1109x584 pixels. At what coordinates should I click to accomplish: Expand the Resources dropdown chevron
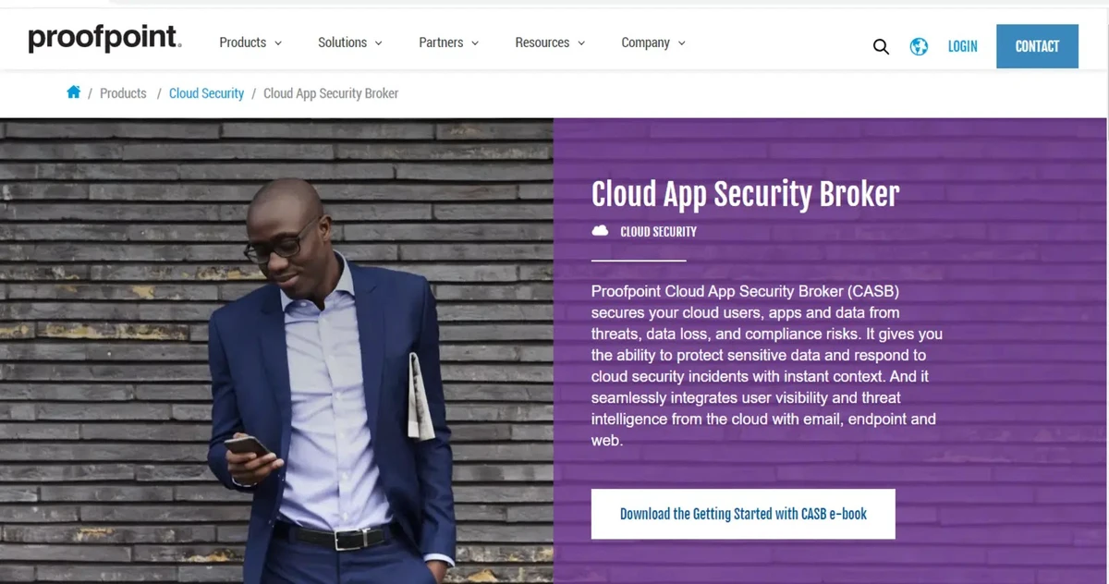click(581, 43)
